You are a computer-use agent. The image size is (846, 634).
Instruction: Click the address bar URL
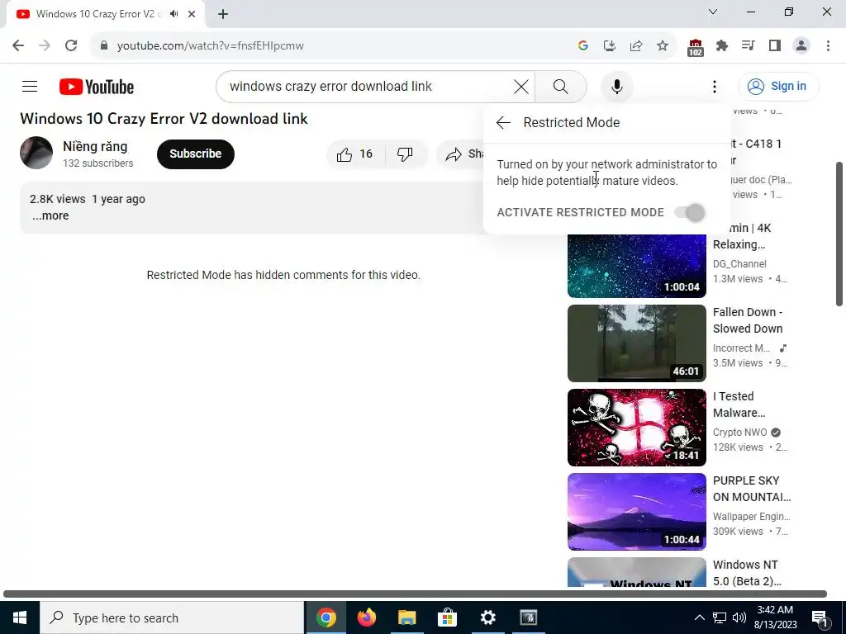211,46
